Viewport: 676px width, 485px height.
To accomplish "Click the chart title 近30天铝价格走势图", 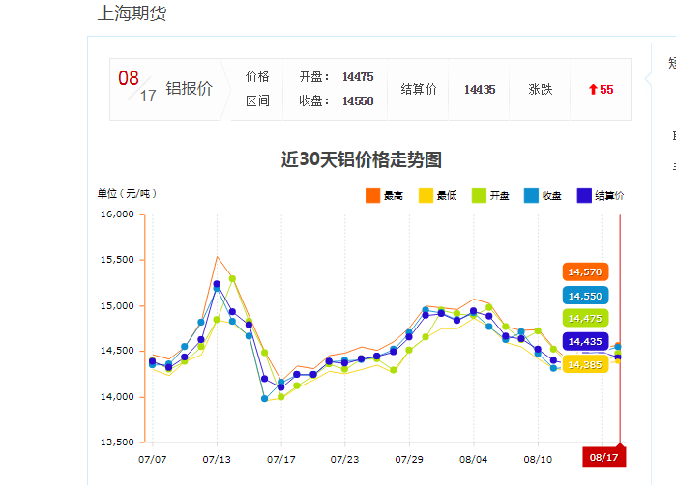I will [362, 159].
